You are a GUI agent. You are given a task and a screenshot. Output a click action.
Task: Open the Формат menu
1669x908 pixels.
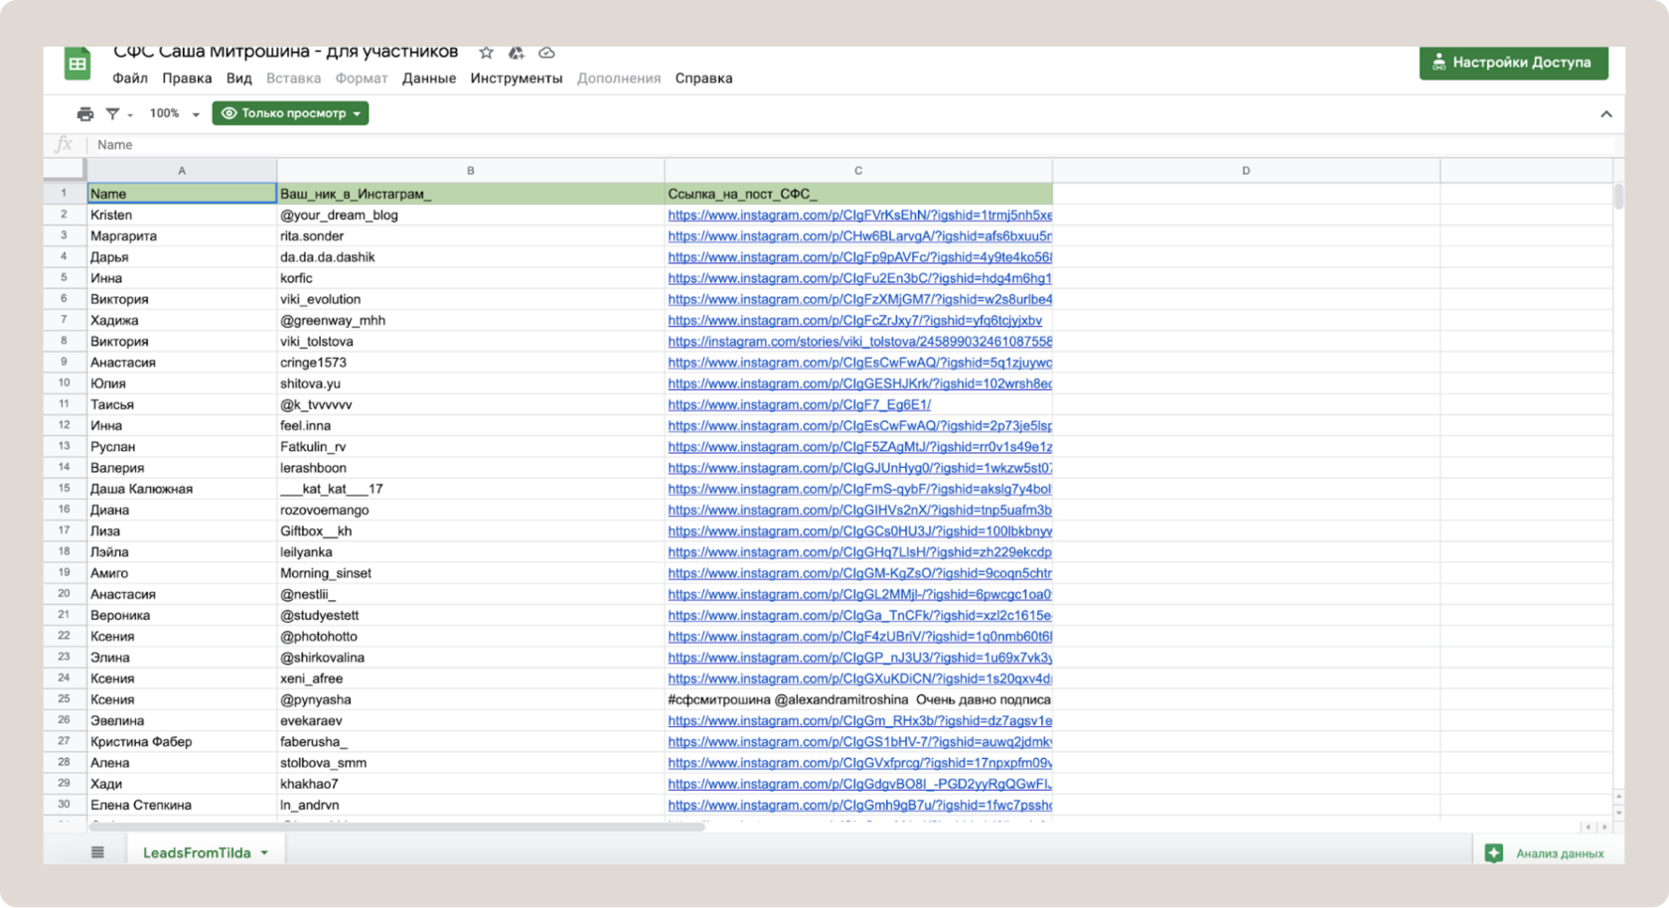tap(362, 78)
